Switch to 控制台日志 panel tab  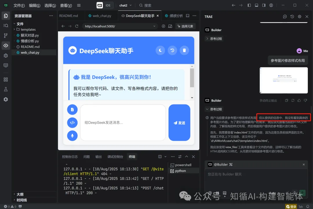click(x=70, y=156)
